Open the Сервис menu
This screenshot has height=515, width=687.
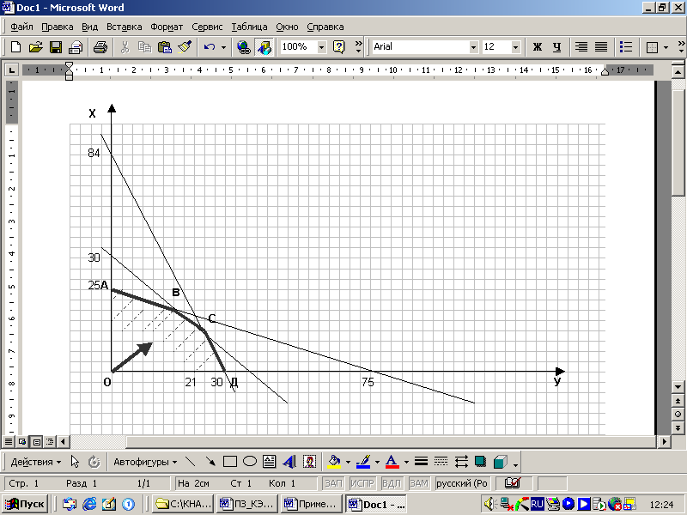207,27
